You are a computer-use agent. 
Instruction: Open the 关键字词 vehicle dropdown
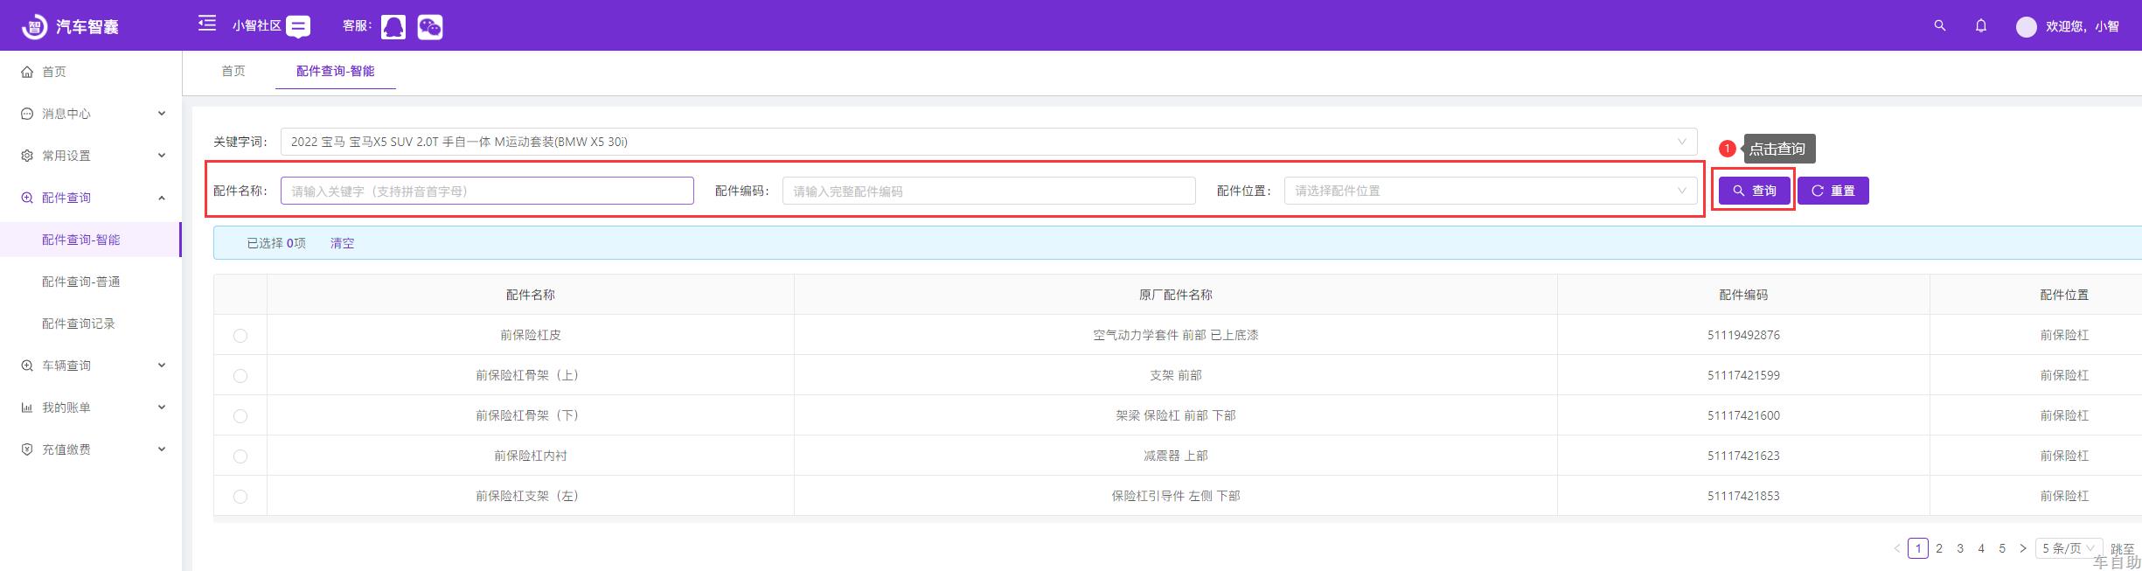pos(989,142)
